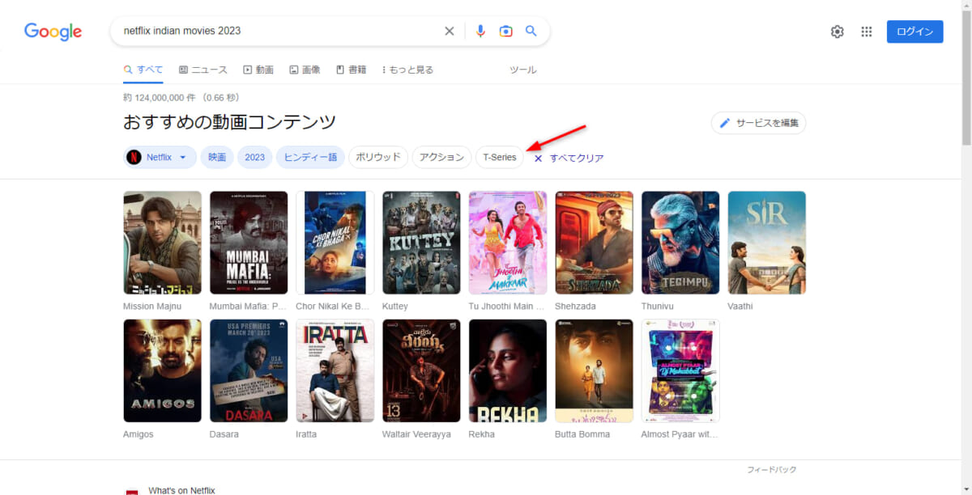Clear the search box with X icon
The width and height of the screenshot is (972, 495).
(x=450, y=32)
